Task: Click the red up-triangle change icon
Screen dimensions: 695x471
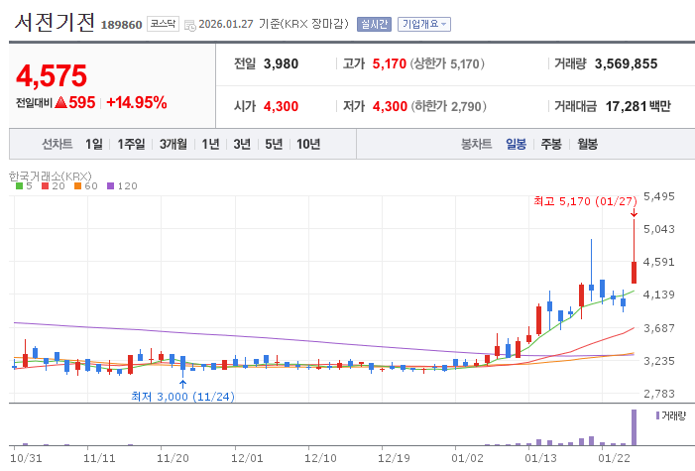Action: tap(60, 102)
